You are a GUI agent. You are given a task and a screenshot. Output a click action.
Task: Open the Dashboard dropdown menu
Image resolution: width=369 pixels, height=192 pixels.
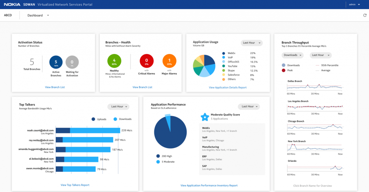(x=38, y=15)
